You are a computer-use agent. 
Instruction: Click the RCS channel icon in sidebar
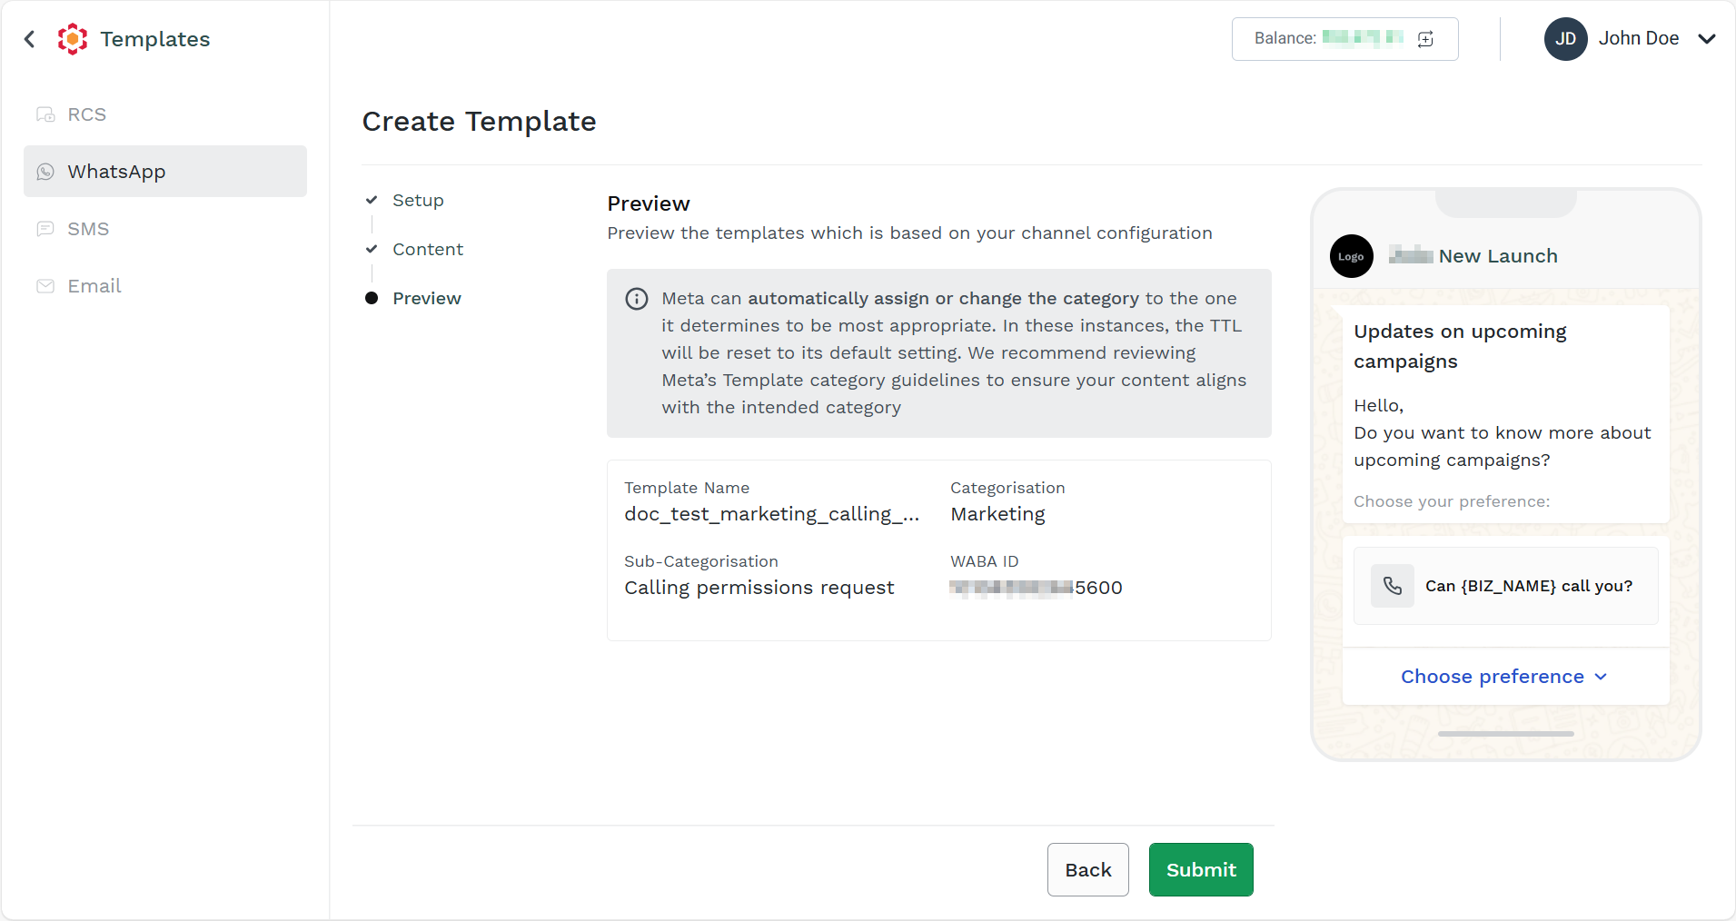45,114
